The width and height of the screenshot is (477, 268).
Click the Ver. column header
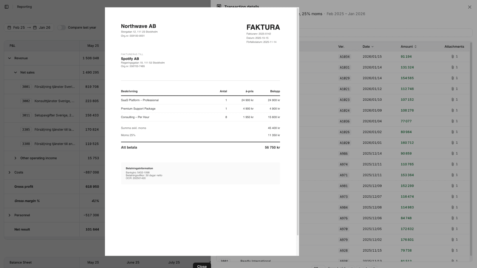[x=341, y=46]
